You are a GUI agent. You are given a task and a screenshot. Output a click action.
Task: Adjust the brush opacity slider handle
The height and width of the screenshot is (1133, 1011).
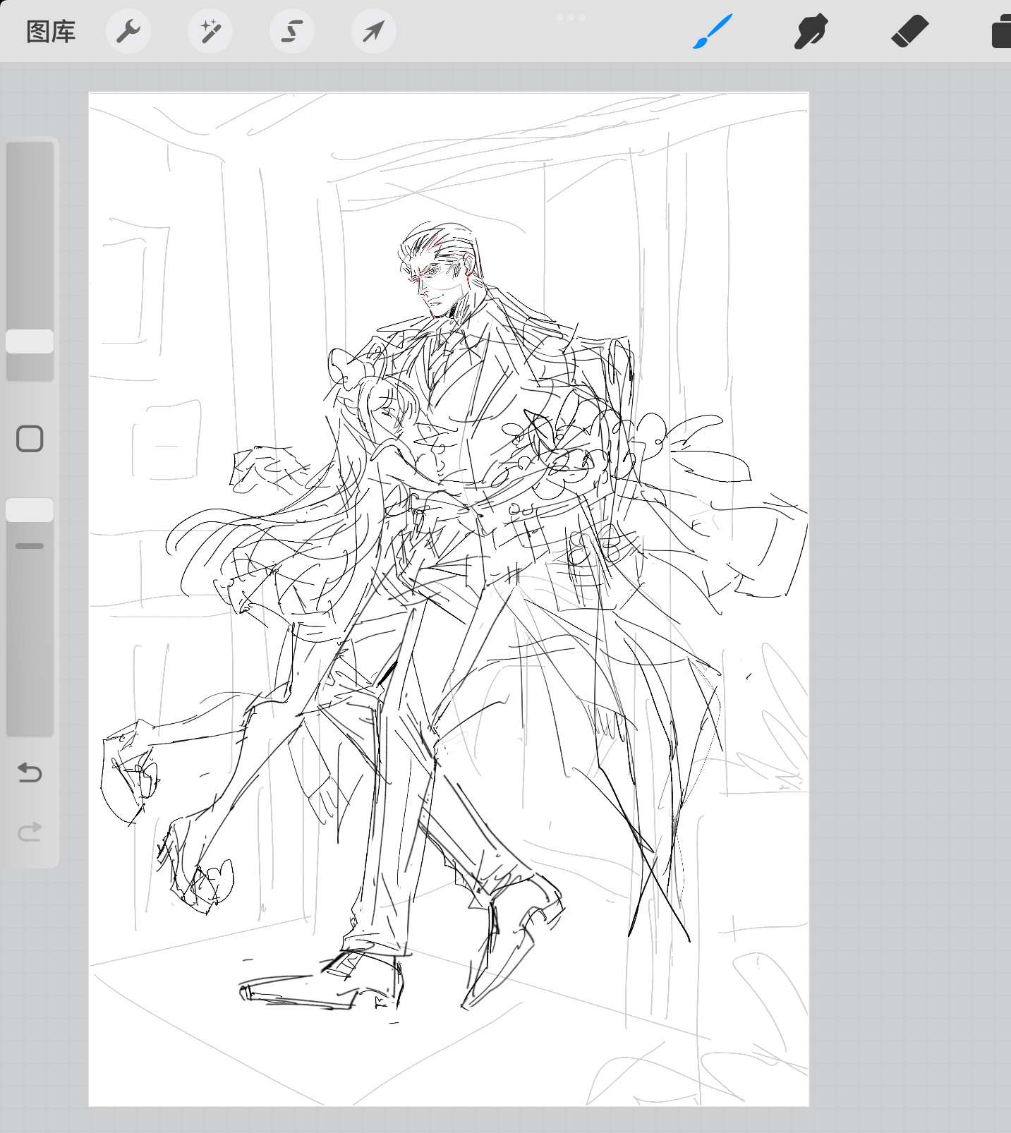[x=30, y=510]
